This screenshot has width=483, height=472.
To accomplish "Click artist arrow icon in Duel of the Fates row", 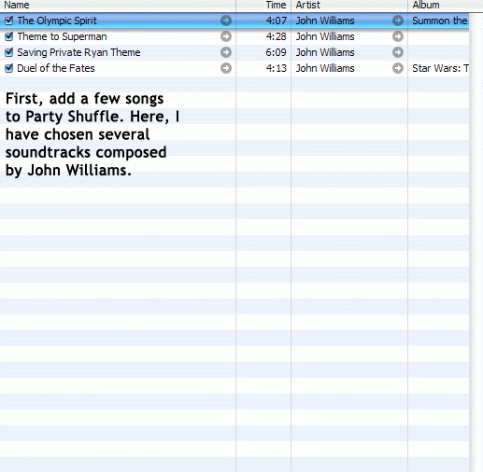I will point(398,68).
